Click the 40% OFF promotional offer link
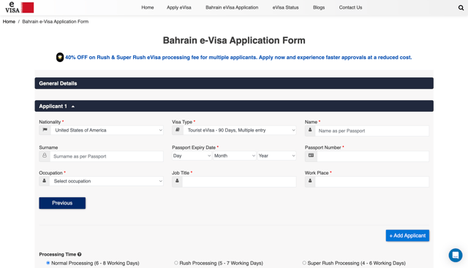Viewport: 468px width, 268px height. (238, 57)
